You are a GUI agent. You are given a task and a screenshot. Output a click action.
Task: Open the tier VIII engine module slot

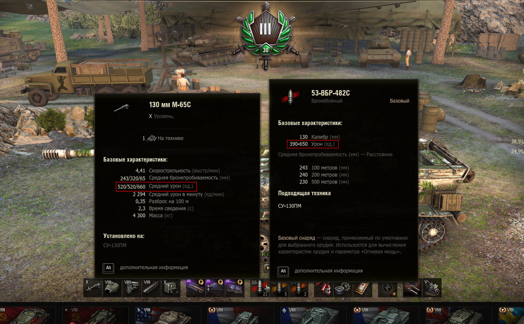coord(132,288)
